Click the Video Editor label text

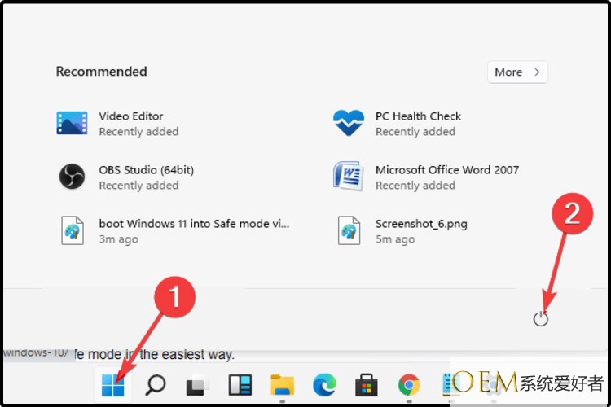tap(131, 116)
